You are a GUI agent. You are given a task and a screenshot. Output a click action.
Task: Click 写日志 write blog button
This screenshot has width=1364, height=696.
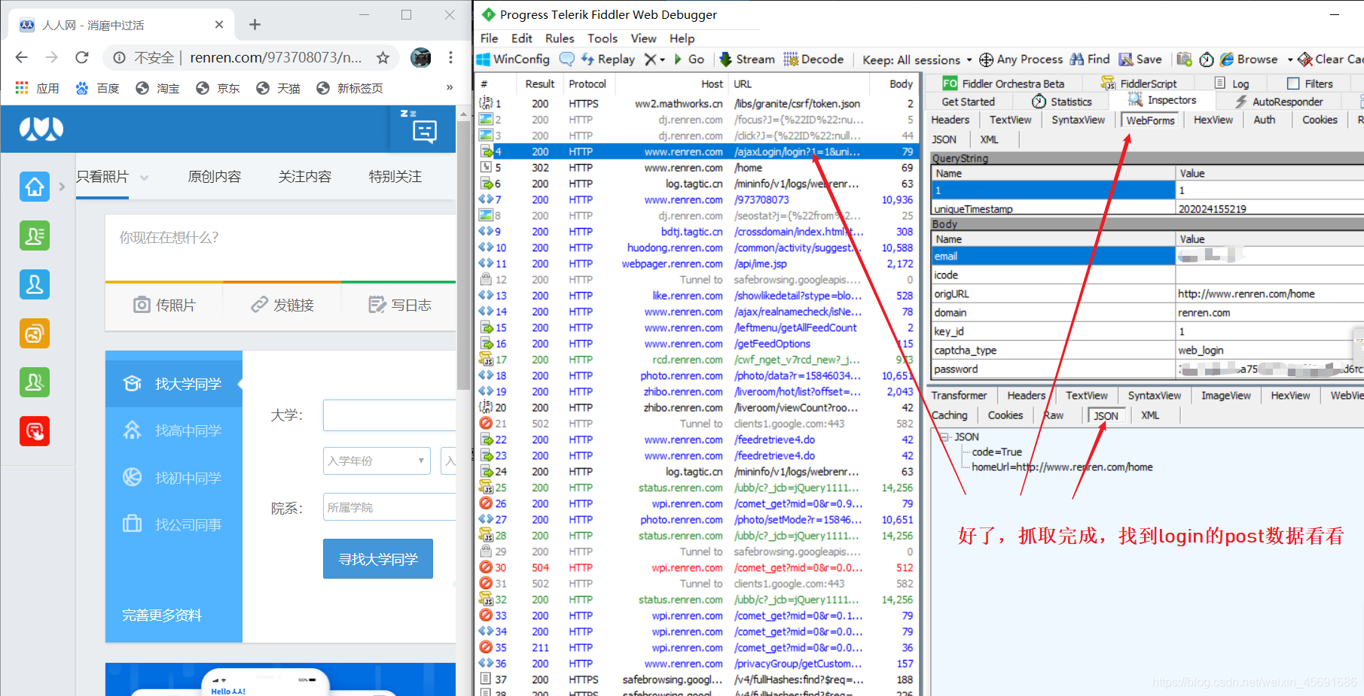pyautogui.click(x=400, y=305)
